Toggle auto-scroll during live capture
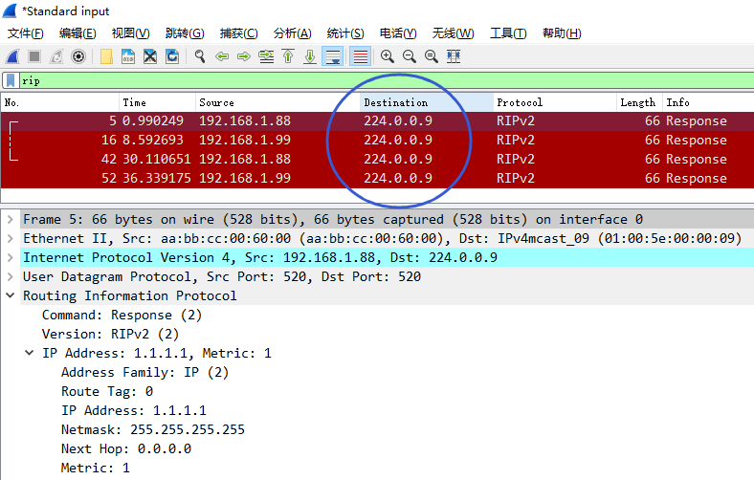This screenshot has height=480, width=754. tap(333, 56)
